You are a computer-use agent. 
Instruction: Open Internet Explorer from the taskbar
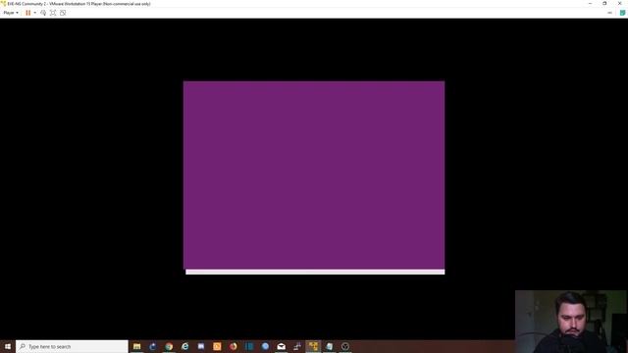[x=185, y=346]
